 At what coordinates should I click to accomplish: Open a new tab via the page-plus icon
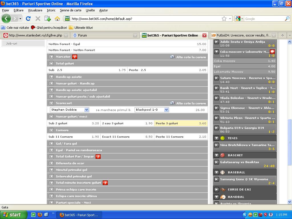48,19
